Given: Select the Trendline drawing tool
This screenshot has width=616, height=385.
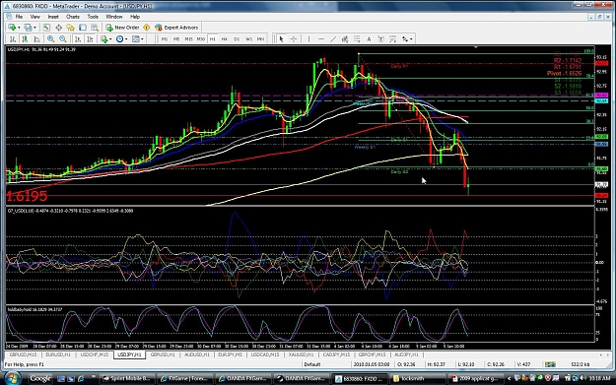Looking at the screenshot, I should click(333, 38).
